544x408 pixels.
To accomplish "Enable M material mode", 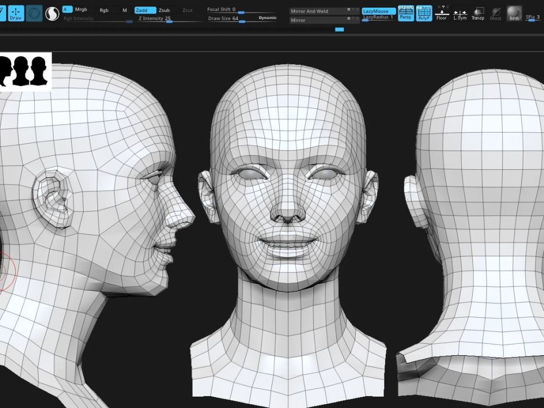I will [125, 10].
